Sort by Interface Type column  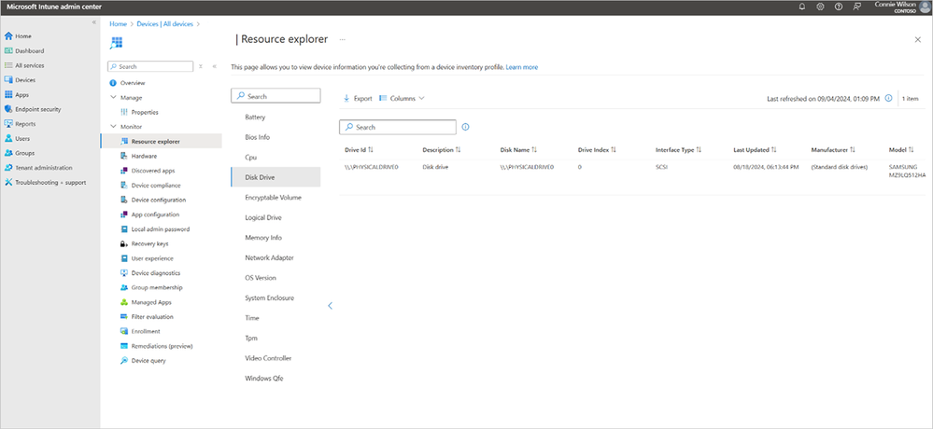coord(678,150)
